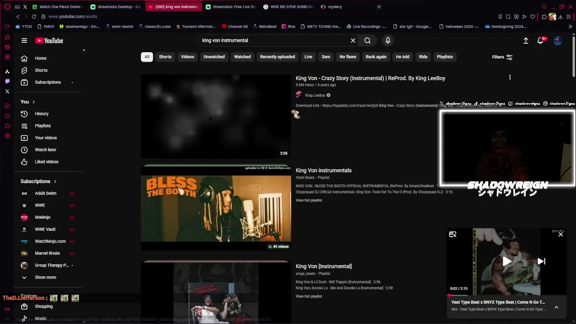Open the Twitch icon in Opera sidebar
The height and width of the screenshot is (324, 576).
7,81
